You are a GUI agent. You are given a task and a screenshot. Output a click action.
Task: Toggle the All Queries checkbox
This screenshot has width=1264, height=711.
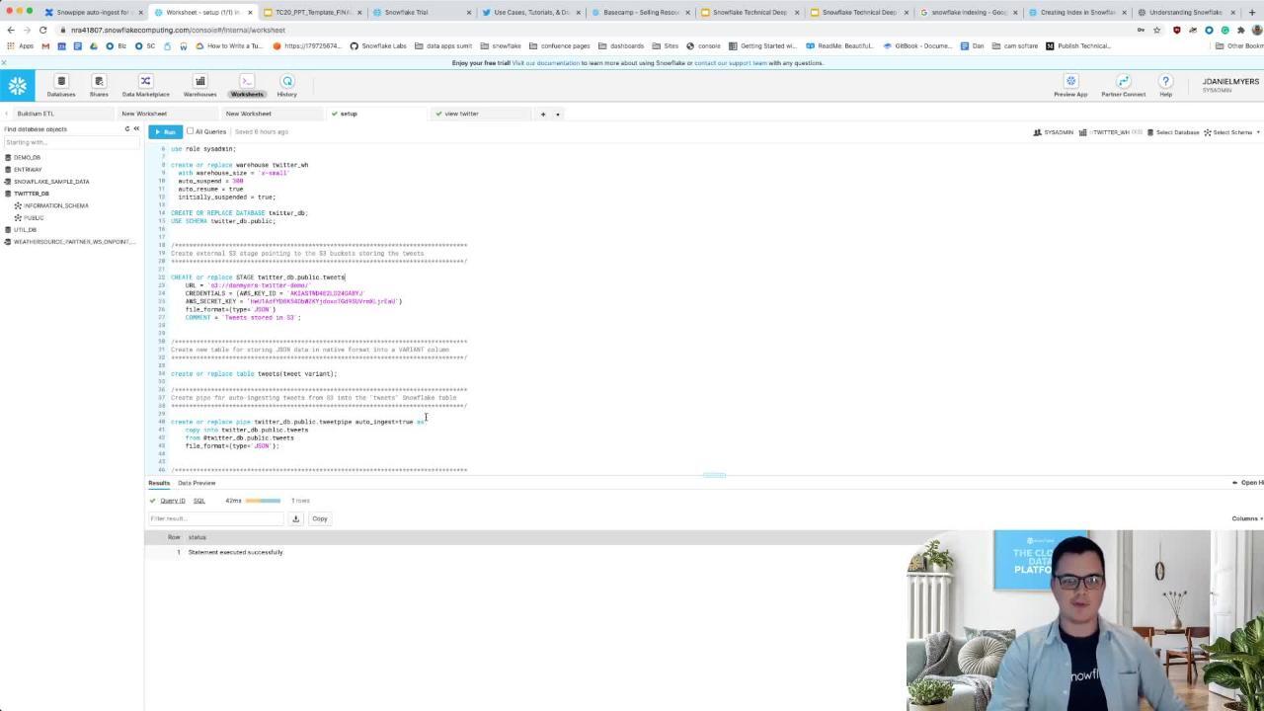191,131
